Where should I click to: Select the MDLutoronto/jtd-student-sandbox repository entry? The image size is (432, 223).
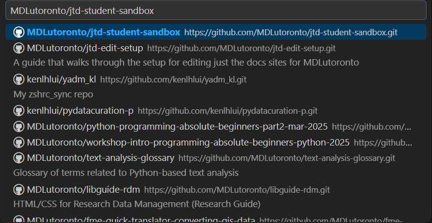pyautogui.click(x=103, y=32)
